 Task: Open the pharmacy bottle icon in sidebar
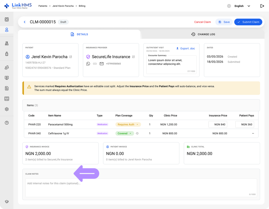[x=7, y=54]
